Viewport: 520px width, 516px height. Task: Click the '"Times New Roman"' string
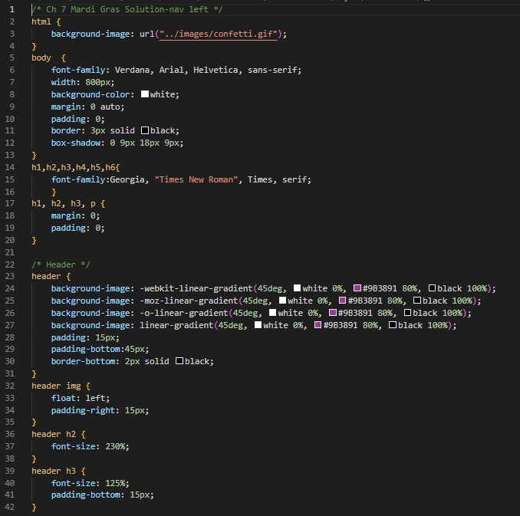pyautogui.click(x=196, y=179)
